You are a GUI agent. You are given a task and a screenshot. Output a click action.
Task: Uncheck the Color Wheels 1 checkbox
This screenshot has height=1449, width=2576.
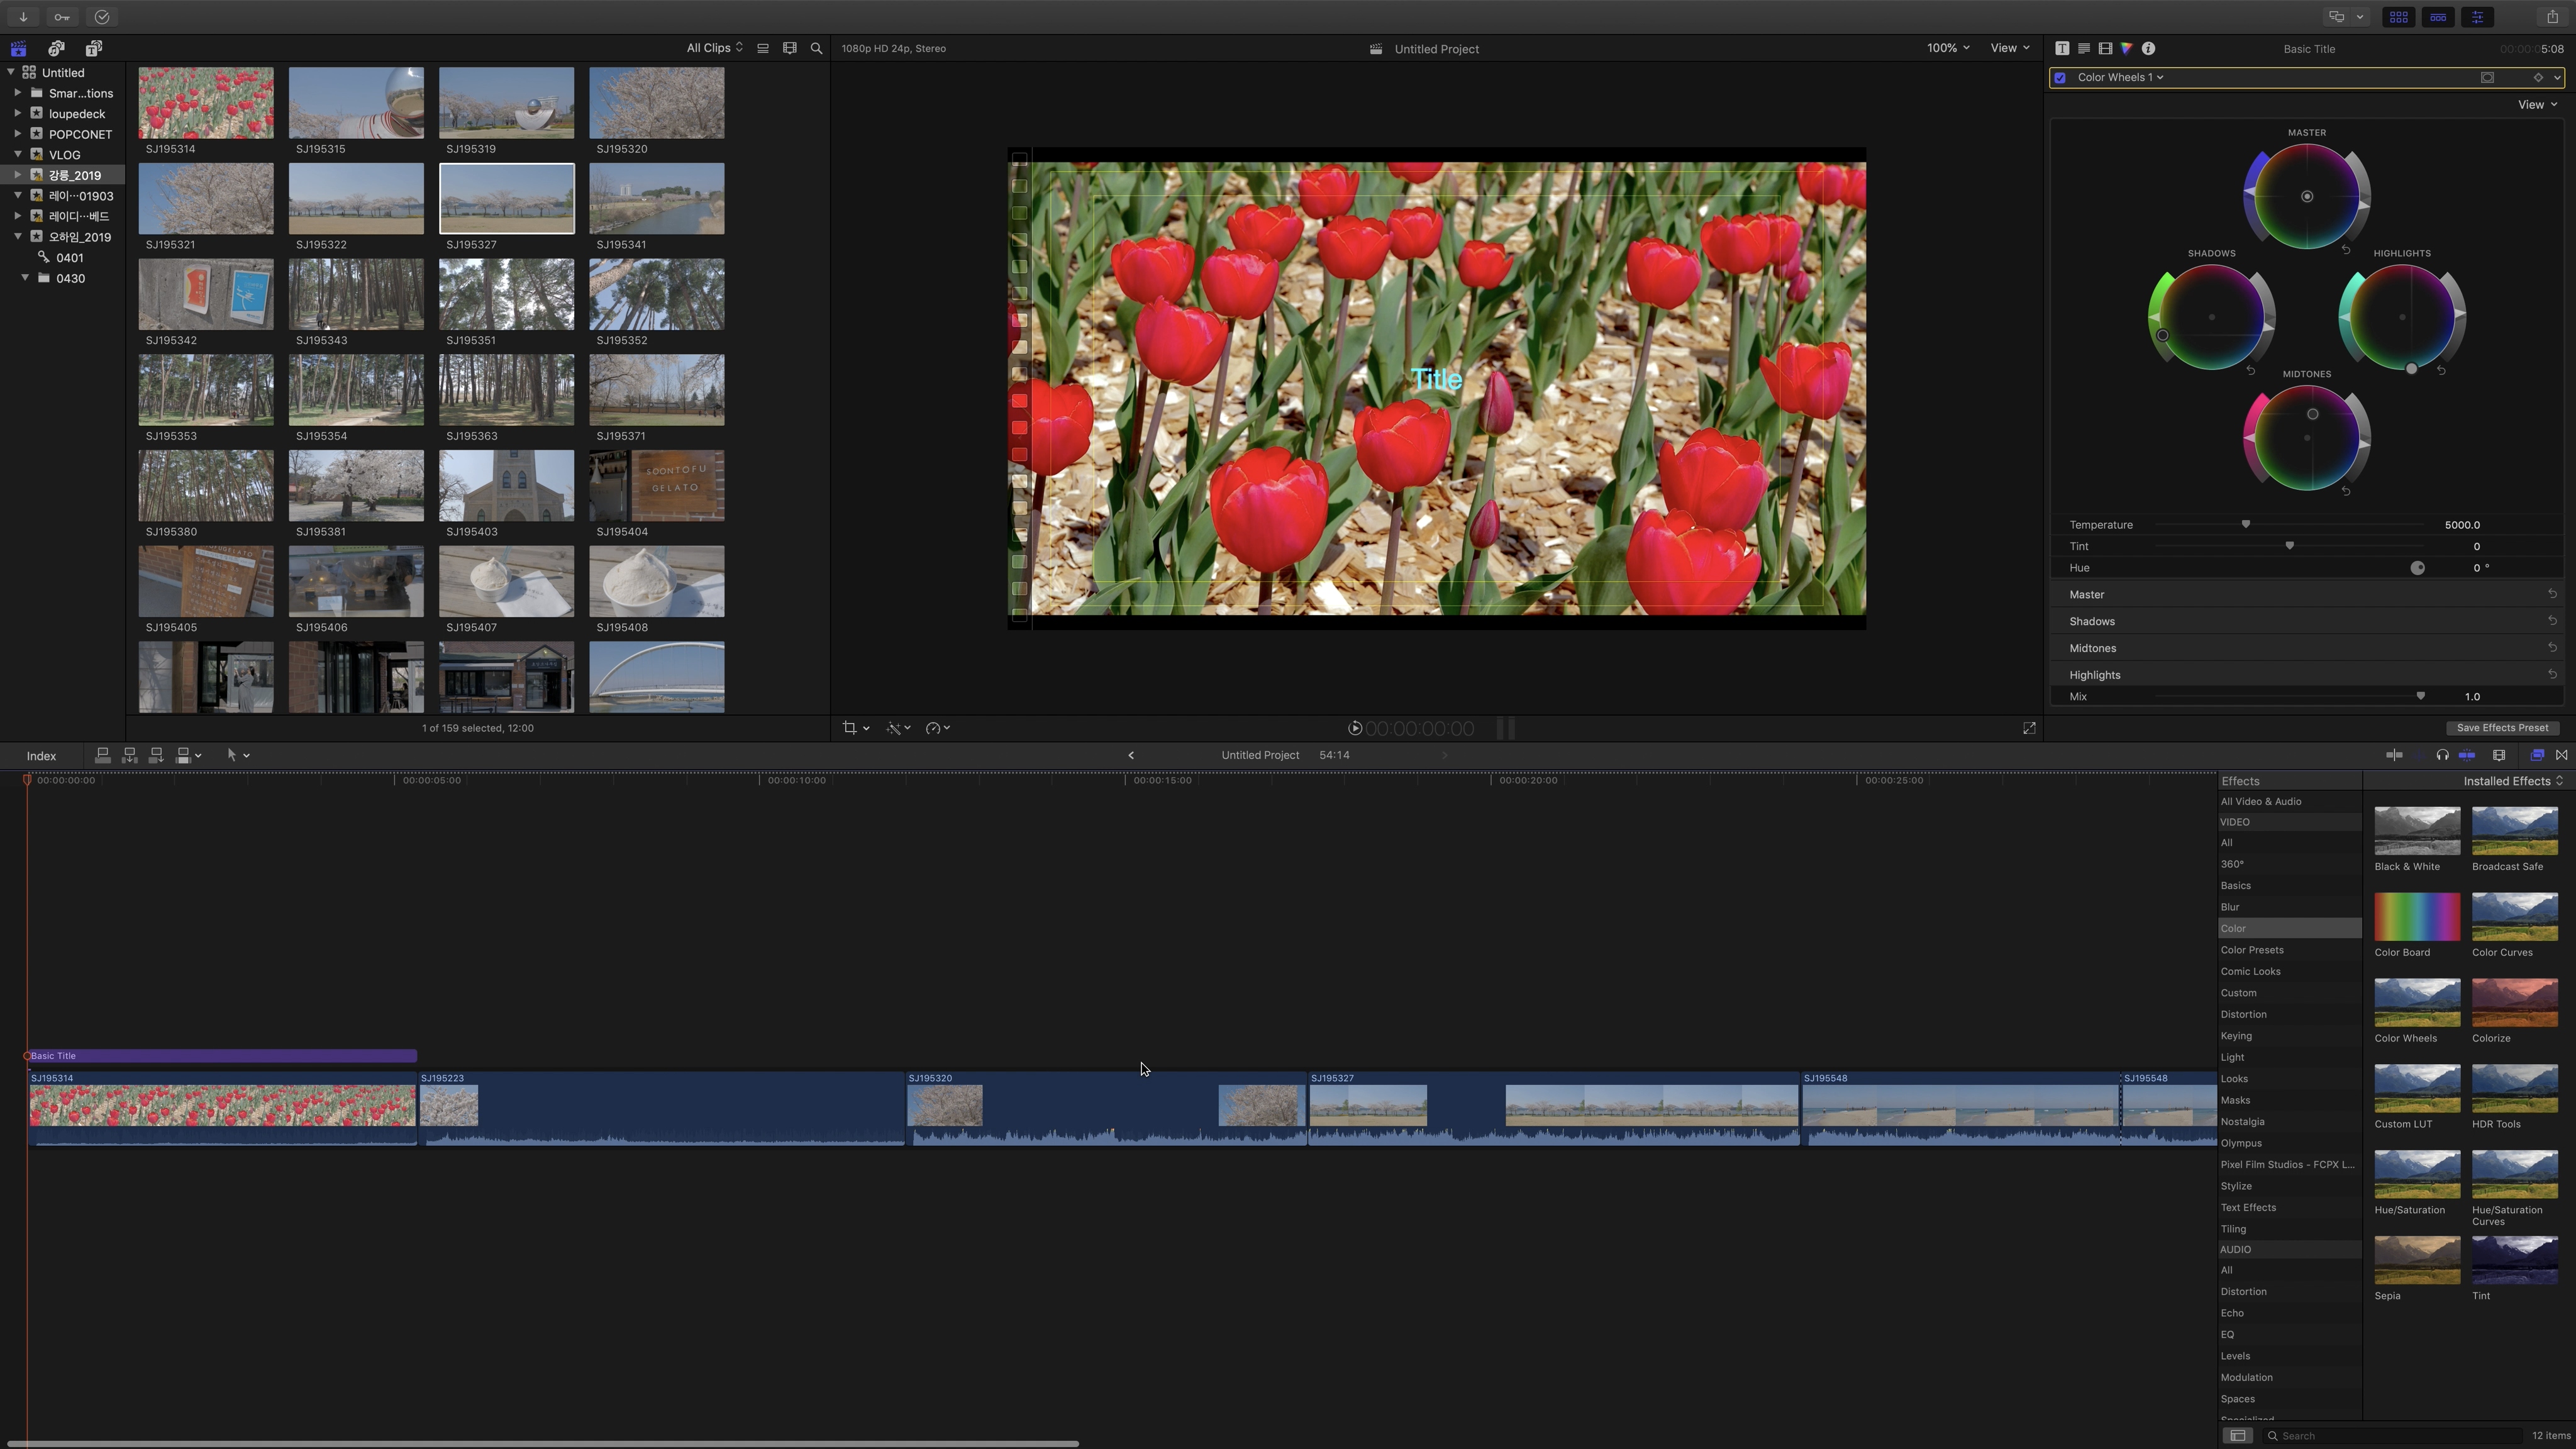click(x=2060, y=77)
